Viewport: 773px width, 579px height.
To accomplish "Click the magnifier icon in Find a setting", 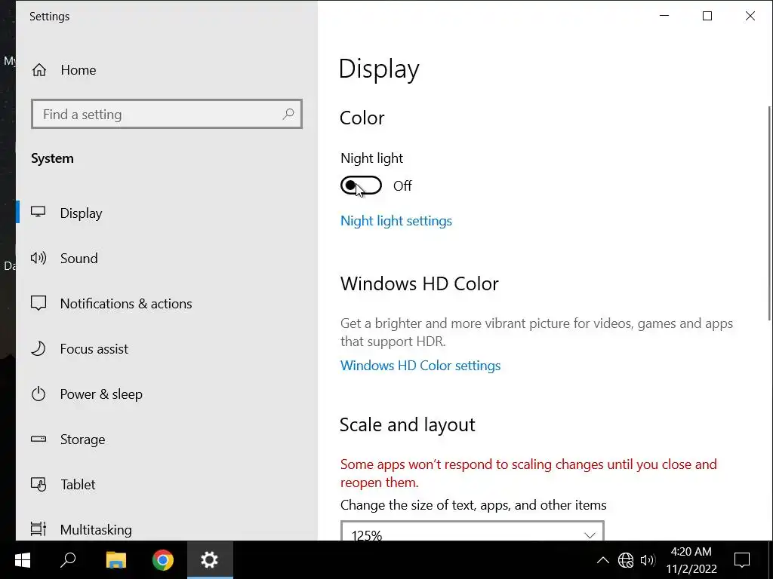I will [x=288, y=115].
